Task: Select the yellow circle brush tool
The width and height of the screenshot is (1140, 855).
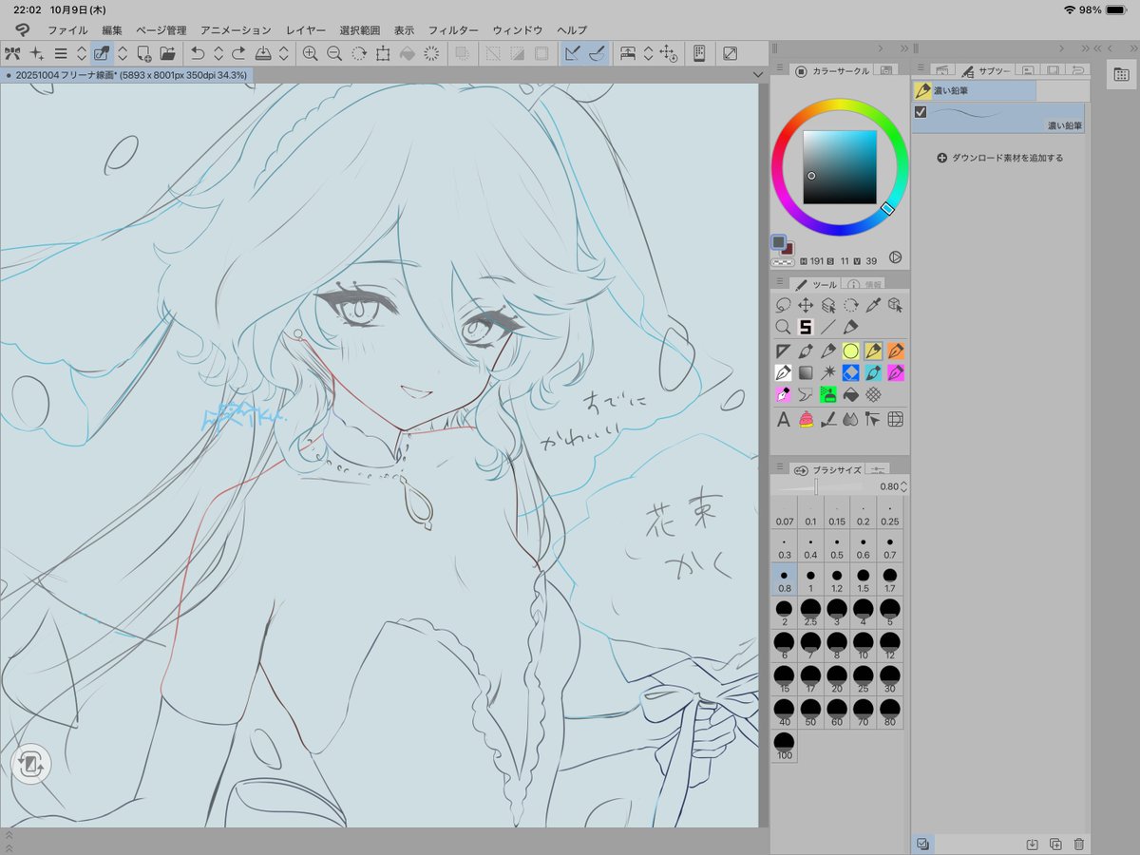Action: [x=850, y=351]
